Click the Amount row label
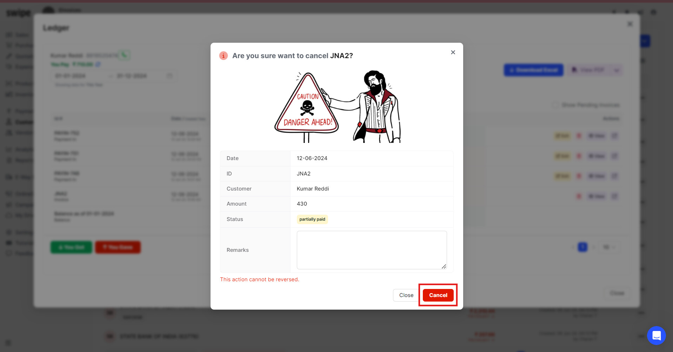673x352 pixels. point(236,204)
